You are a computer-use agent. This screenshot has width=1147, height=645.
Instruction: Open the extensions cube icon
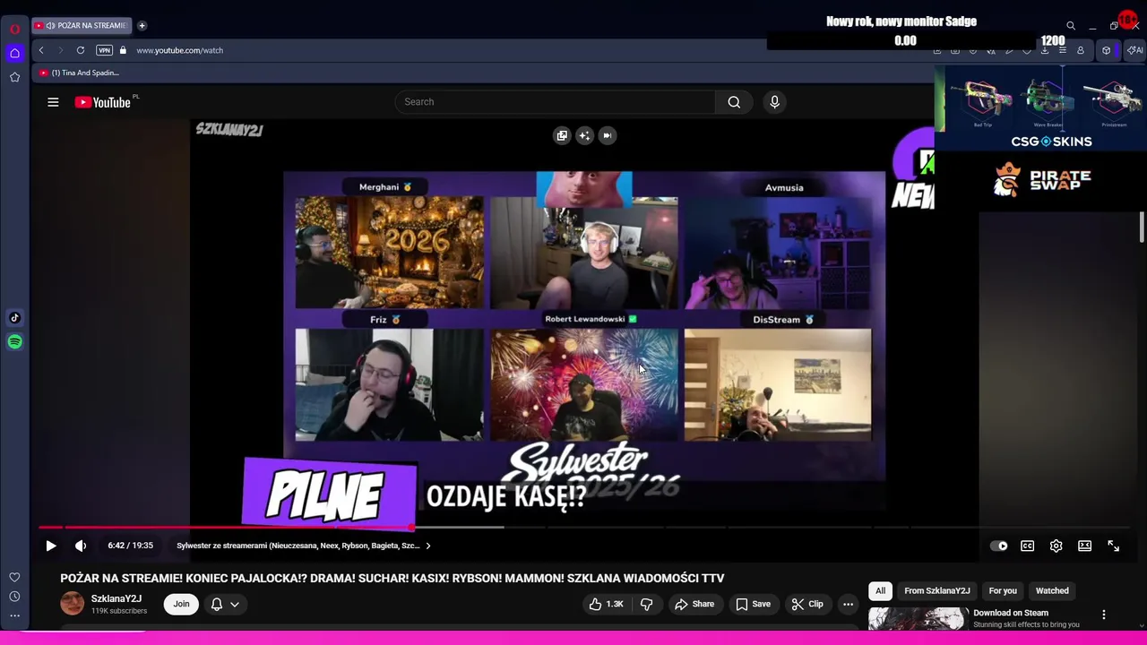pos(1106,50)
